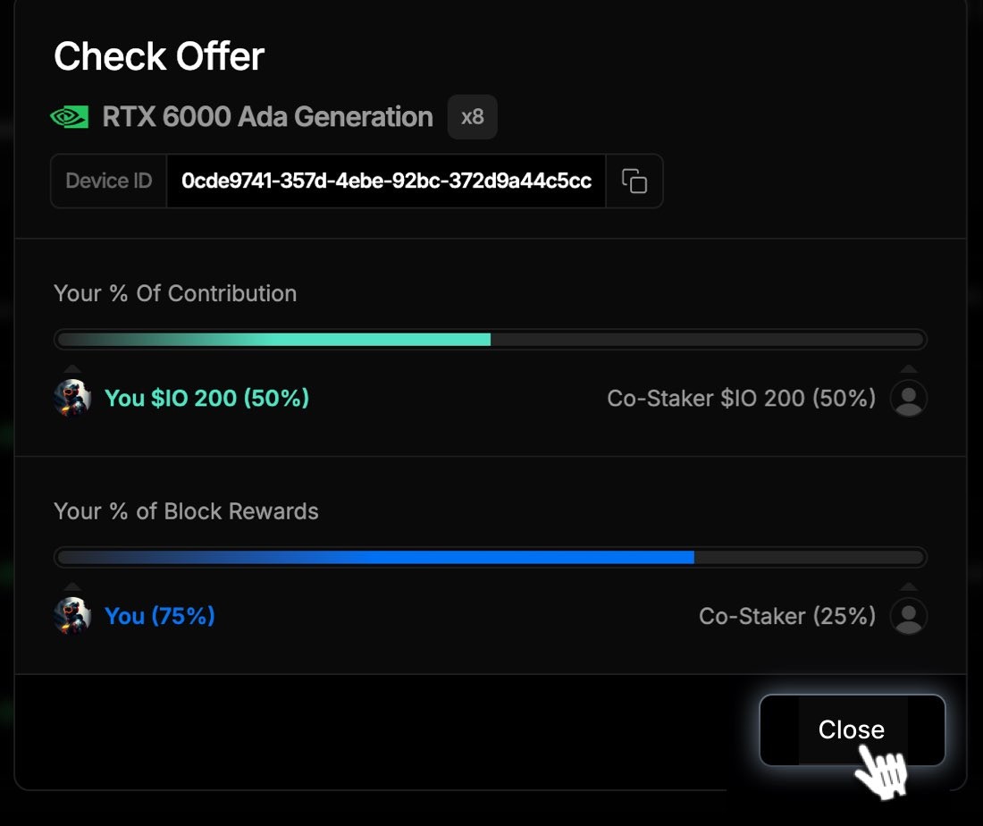Screen dimensions: 983x826
Task: Click your avatar beside You (75%)
Action: pyautogui.click(x=72, y=616)
